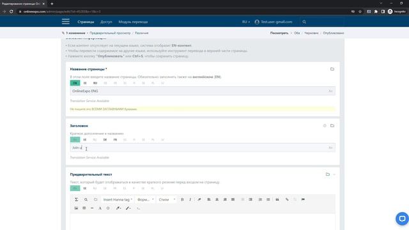Toggle italic formatting
This screenshot has width=409, height=230.
[190, 199]
